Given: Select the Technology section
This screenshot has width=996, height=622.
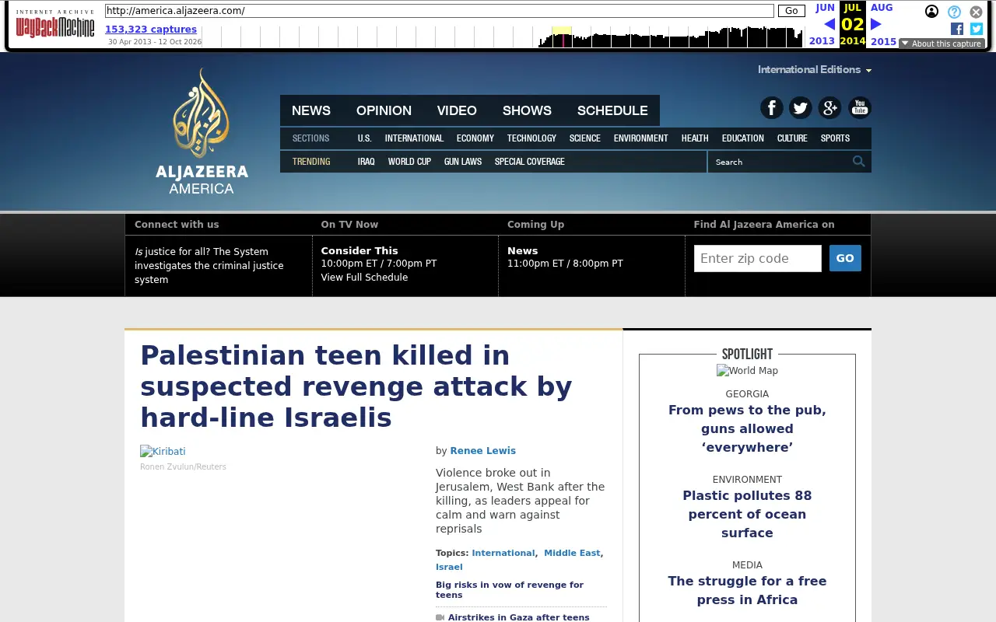Looking at the screenshot, I should click(x=531, y=138).
